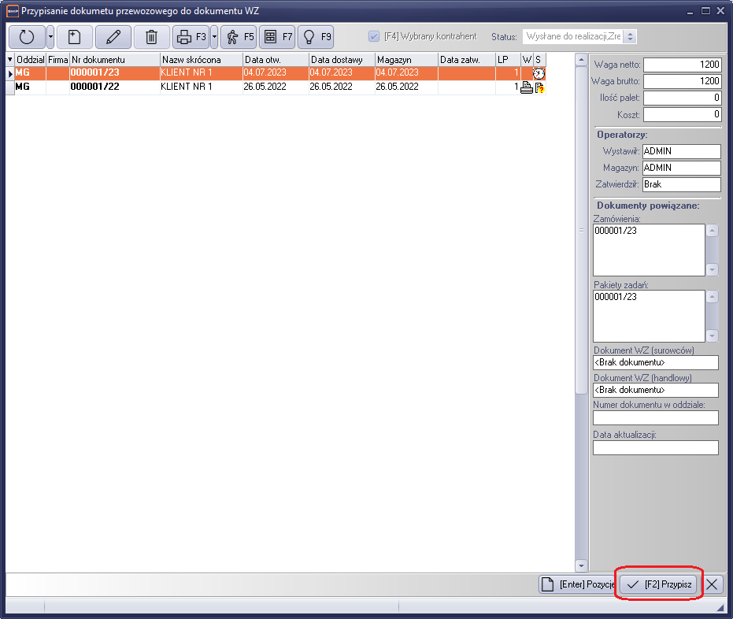Viewport: 733px width, 619px height.
Task: Click the refresh list icon
Action: click(26, 37)
